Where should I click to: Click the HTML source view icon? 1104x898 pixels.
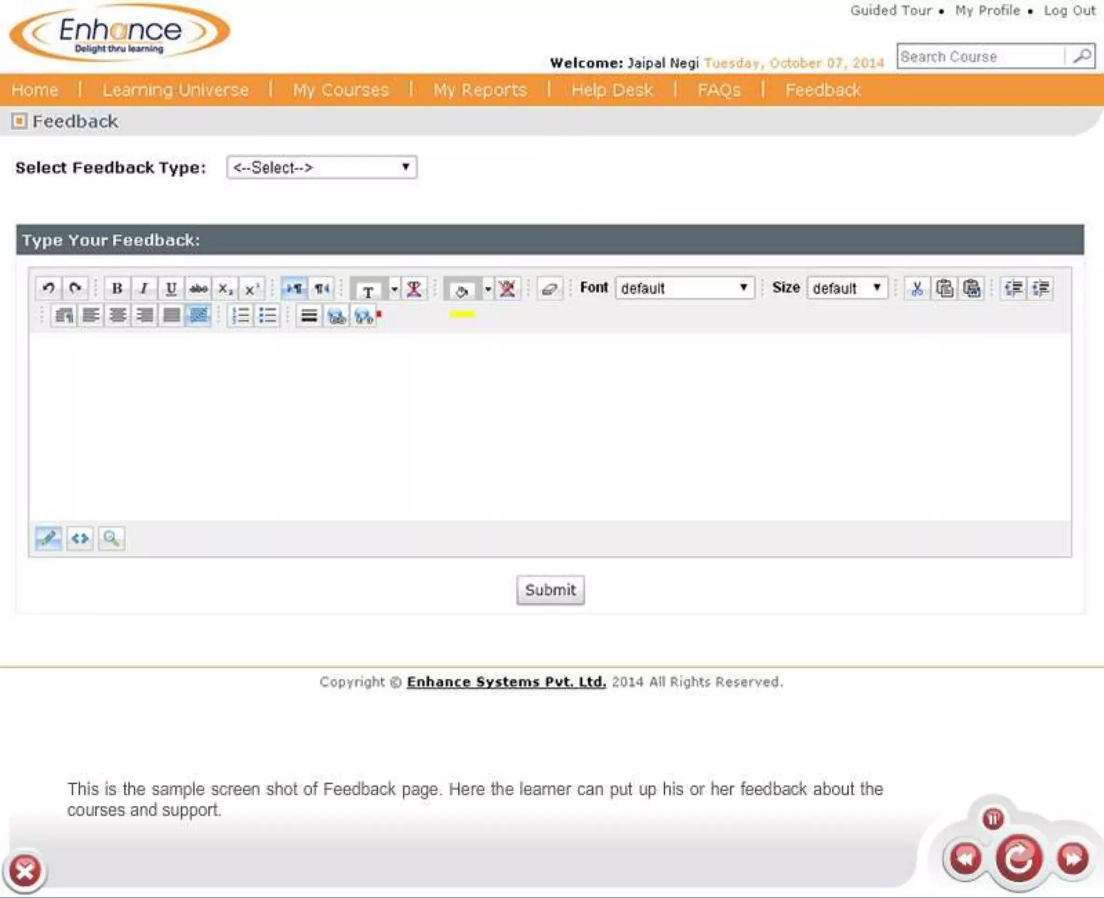tap(80, 538)
